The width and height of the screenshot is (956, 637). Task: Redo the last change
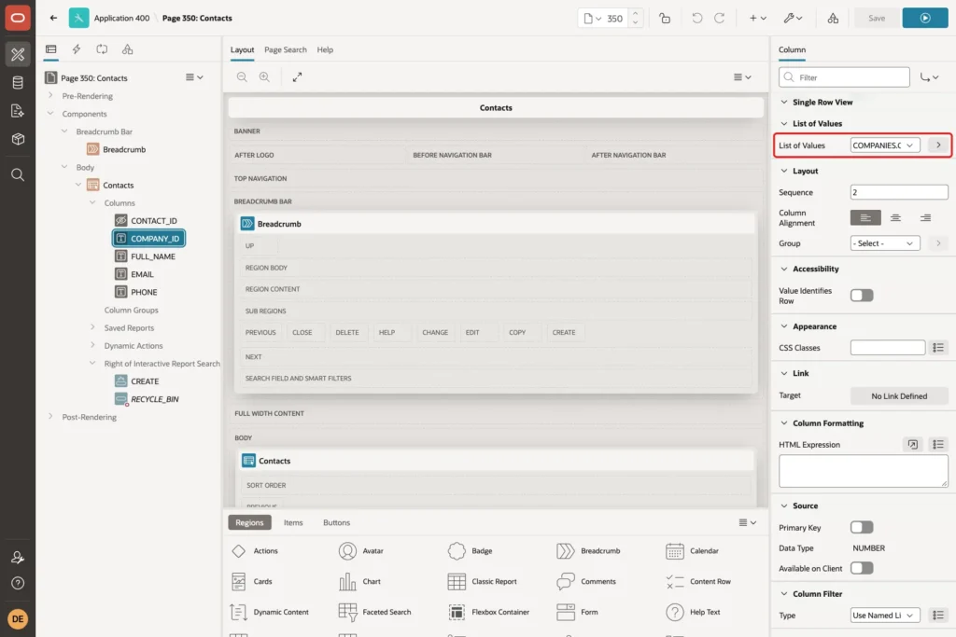[720, 18]
